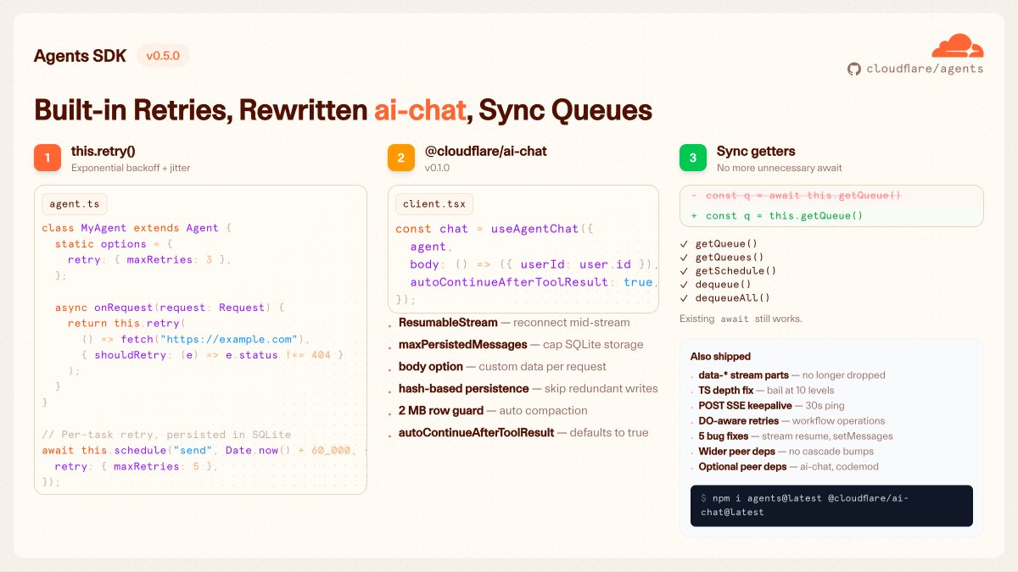Click the GitHub octocat icon
The image size is (1018, 572).
click(854, 69)
